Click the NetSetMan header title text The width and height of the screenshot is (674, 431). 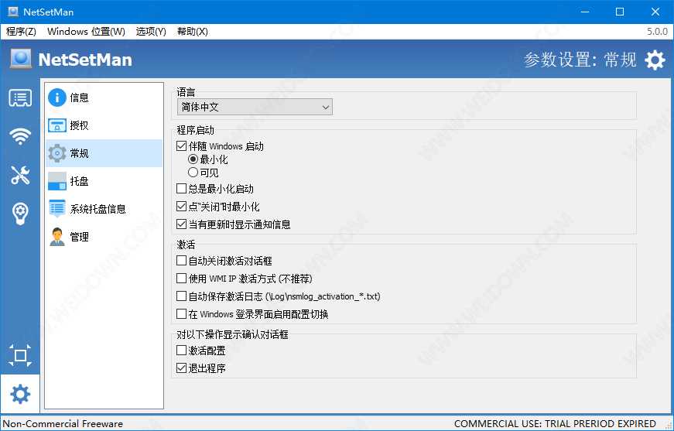coord(85,60)
